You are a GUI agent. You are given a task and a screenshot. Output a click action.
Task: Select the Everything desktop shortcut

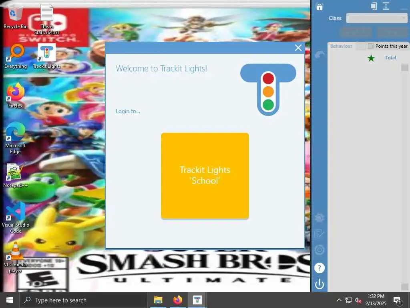pyautogui.click(x=16, y=56)
